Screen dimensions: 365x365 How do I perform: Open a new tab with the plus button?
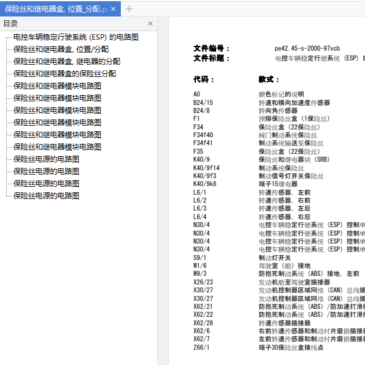pyautogui.click(x=129, y=9)
